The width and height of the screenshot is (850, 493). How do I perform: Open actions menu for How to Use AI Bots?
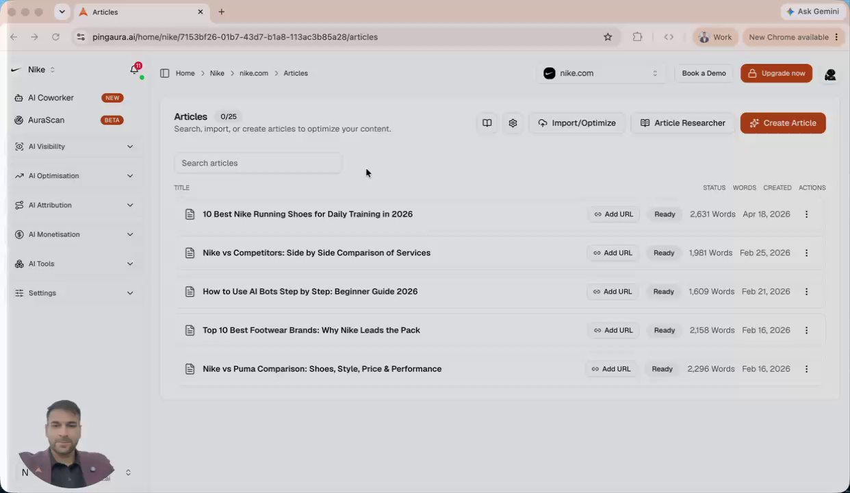coord(806,292)
